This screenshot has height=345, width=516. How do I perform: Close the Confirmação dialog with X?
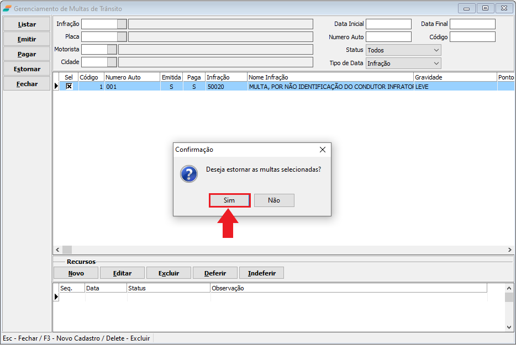(323, 150)
